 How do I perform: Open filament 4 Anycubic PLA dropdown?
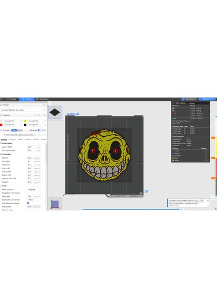[x=35, y=125]
